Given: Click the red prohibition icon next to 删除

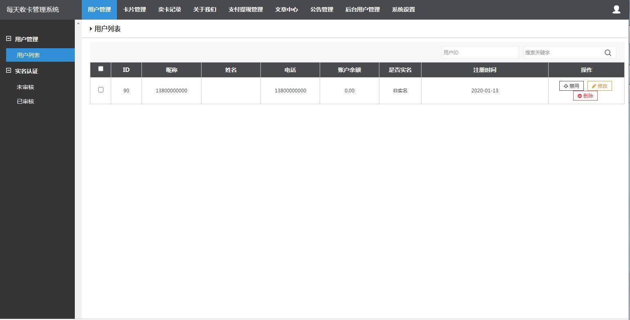Looking at the screenshot, I should coord(579,96).
